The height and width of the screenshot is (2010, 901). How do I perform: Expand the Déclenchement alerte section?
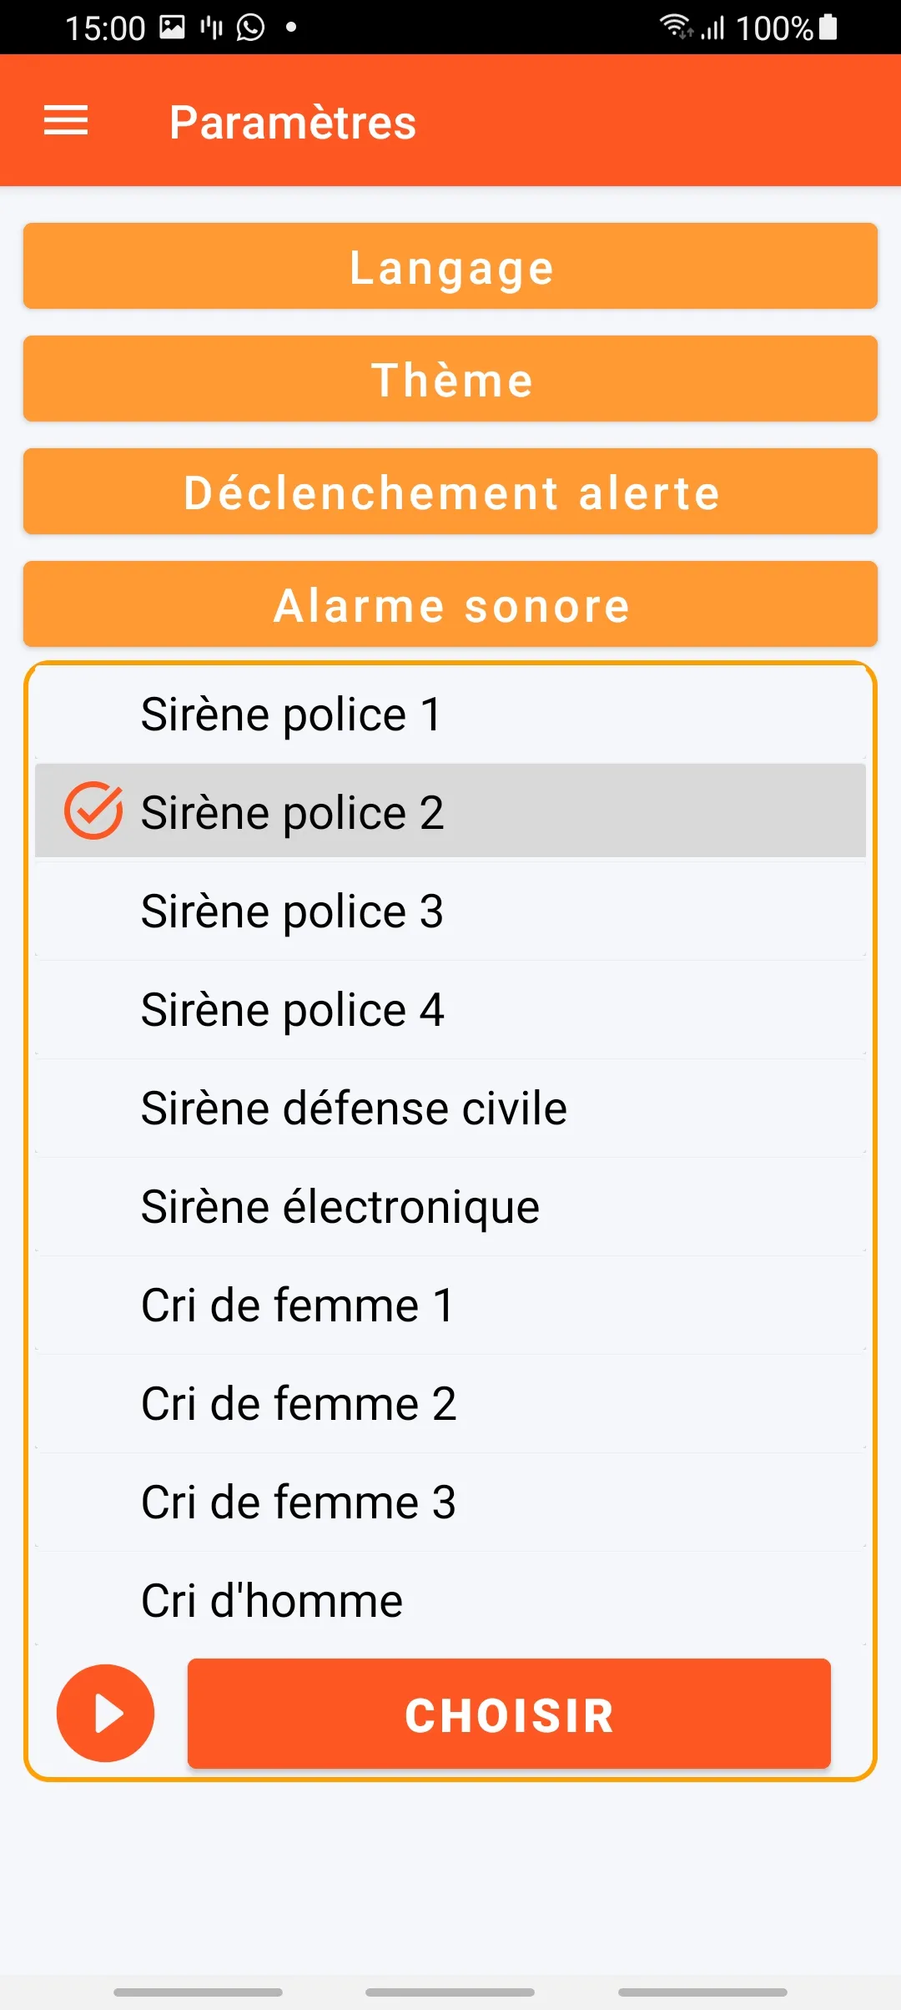[450, 492]
